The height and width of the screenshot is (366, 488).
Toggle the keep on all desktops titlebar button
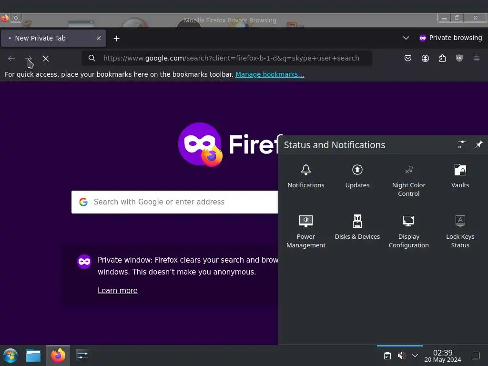click(x=16, y=18)
